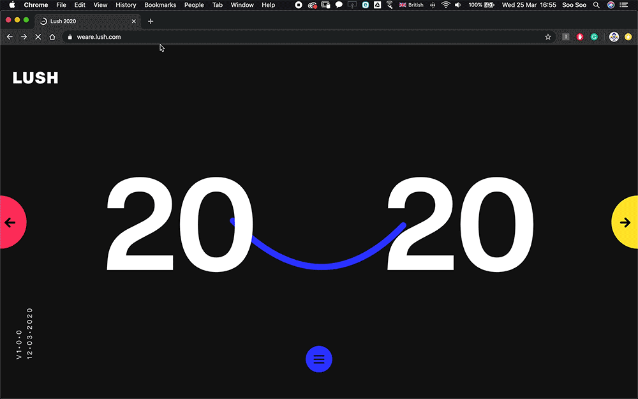Open the Creative Cloud menu bar icon
Viewport: 638px width, 399px height.
coord(312,5)
